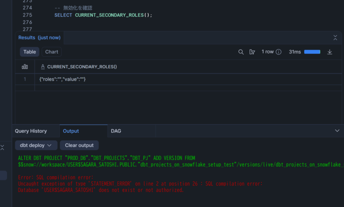This screenshot has height=207, width=344.
Task: Click the column statistics chart icon
Action: pyautogui.click(x=25, y=67)
